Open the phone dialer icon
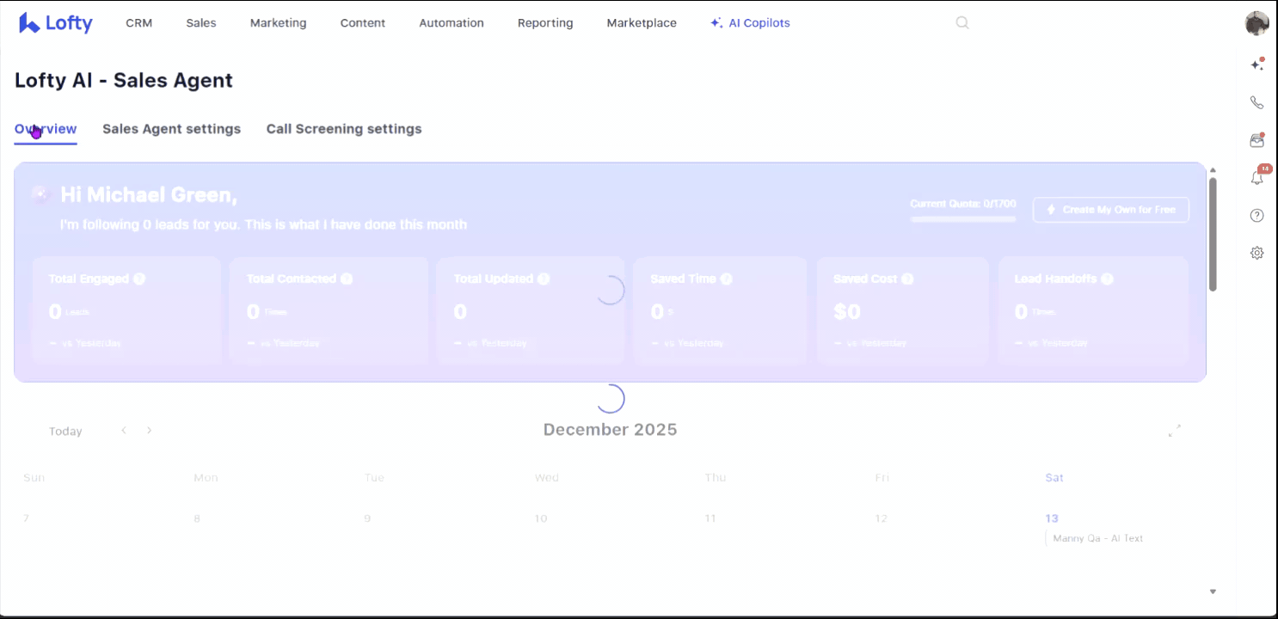This screenshot has width=1278, height=619. pyautogui.click(x=1256, y=102)
